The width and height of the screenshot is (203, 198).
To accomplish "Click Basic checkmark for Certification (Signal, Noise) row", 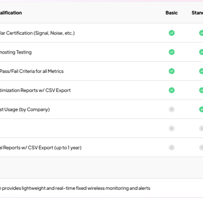I will [x=172, y=33].
